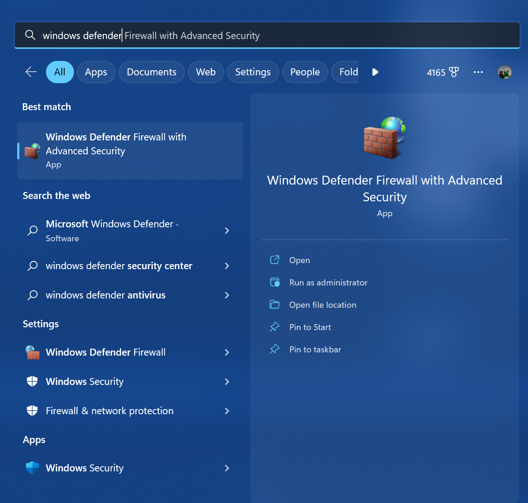This screenshot has height=503, width=528.
Task: Click the firewall brick icon in Best match
Action: 33,151
